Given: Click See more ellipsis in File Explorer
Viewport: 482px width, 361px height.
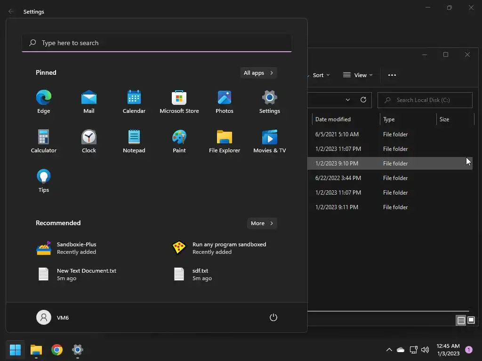Looking at the screenshot, I should 392,75.
